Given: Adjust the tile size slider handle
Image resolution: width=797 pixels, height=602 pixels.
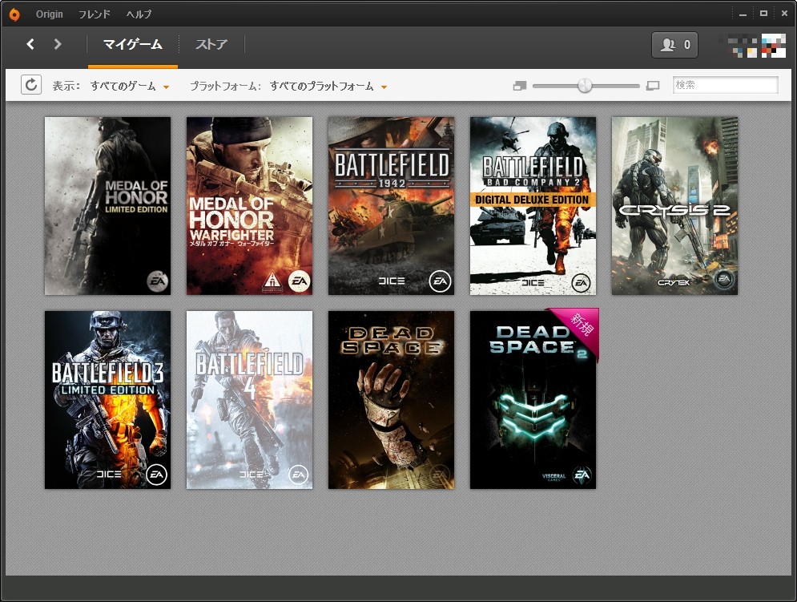Looking at the screenshot, I should point(585,85).
